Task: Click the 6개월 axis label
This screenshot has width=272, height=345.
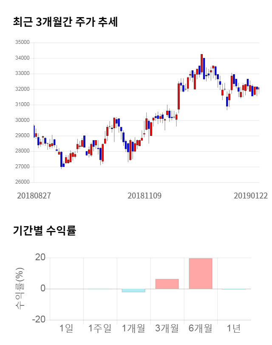Action: tap(200, 328)
